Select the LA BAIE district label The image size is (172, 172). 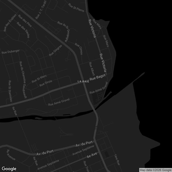pyautogui.click(x=83, y=82)
